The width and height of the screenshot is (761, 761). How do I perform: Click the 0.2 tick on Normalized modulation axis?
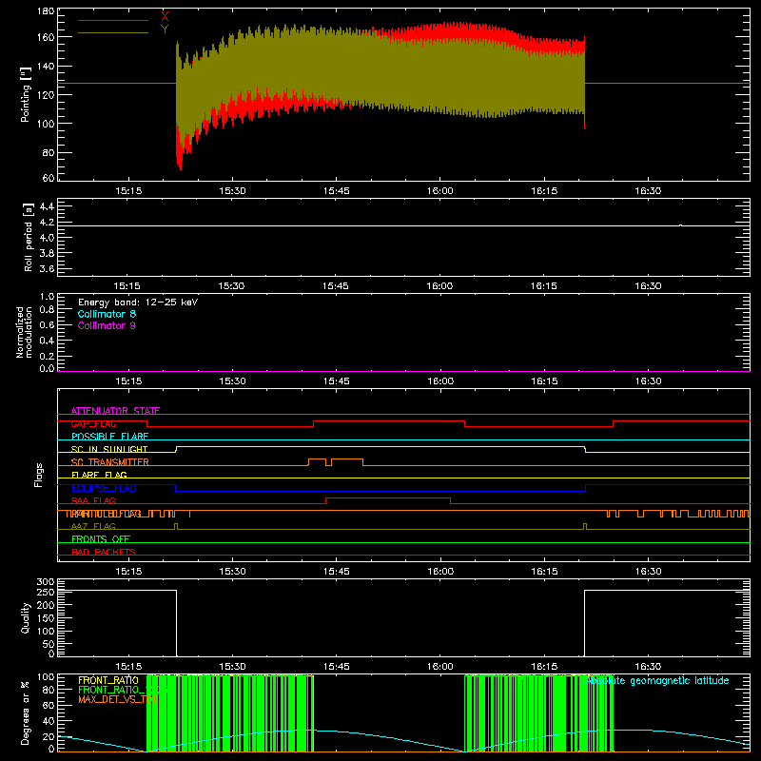[47, 356]
